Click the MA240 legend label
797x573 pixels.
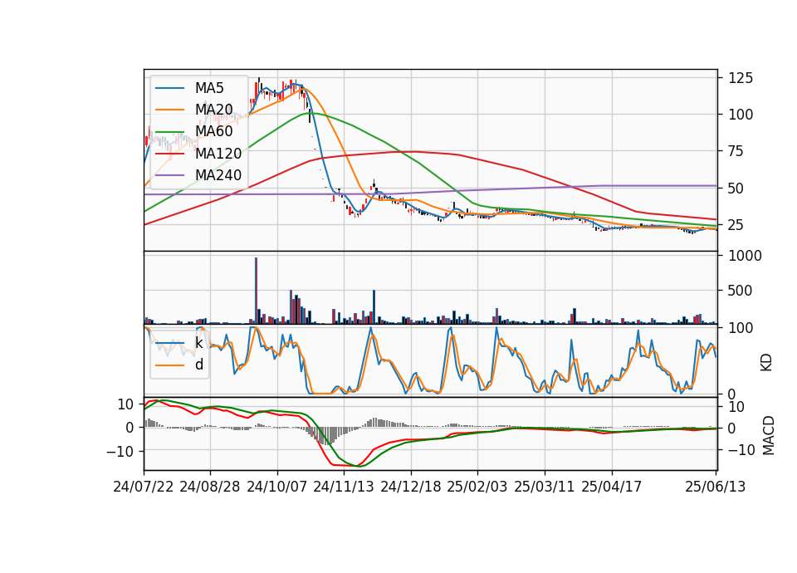(x=218, y=175)
